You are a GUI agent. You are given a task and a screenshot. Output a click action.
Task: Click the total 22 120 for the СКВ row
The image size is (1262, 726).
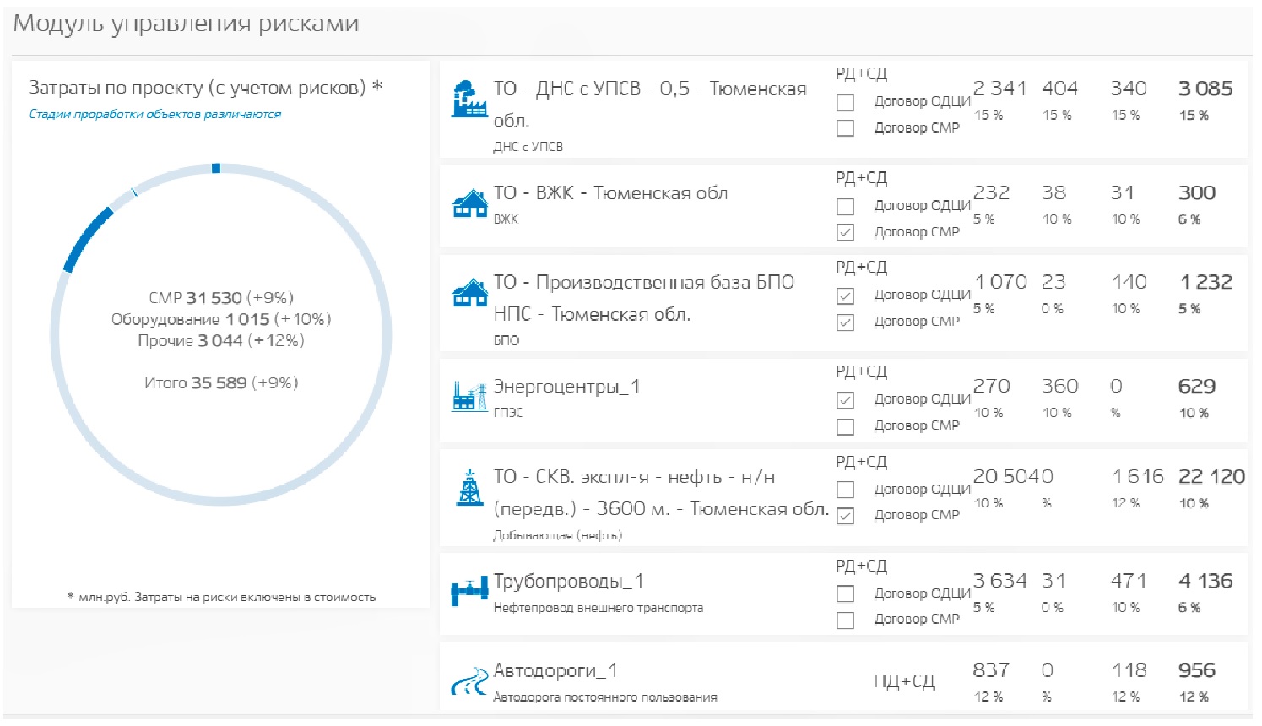click(1211, 477)
